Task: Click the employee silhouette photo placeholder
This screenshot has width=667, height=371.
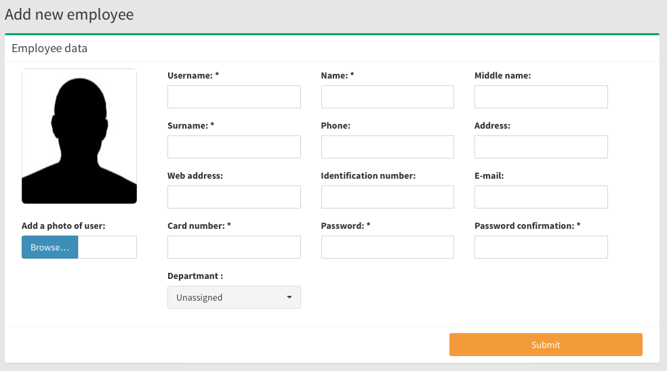Action: pos(79,136)
